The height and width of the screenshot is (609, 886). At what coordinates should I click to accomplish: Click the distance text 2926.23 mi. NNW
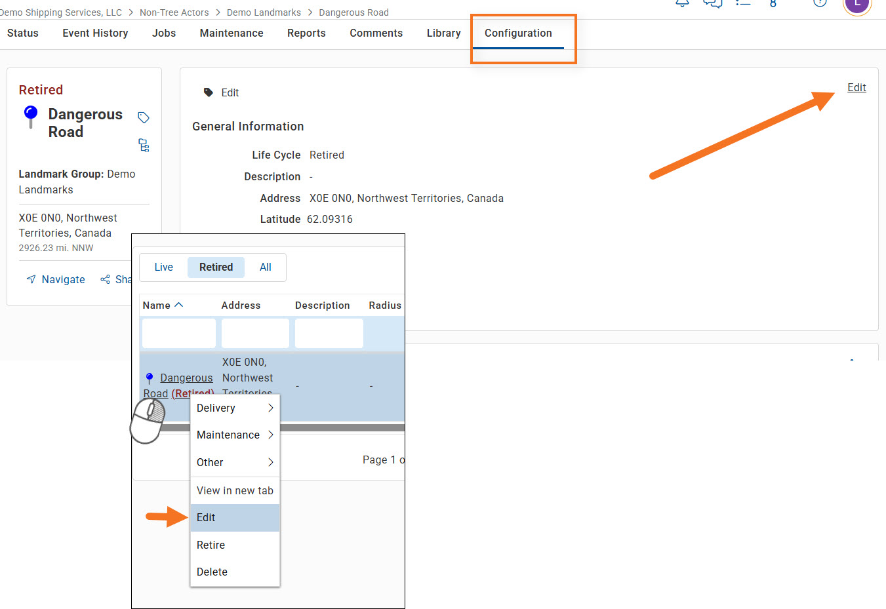56,248
